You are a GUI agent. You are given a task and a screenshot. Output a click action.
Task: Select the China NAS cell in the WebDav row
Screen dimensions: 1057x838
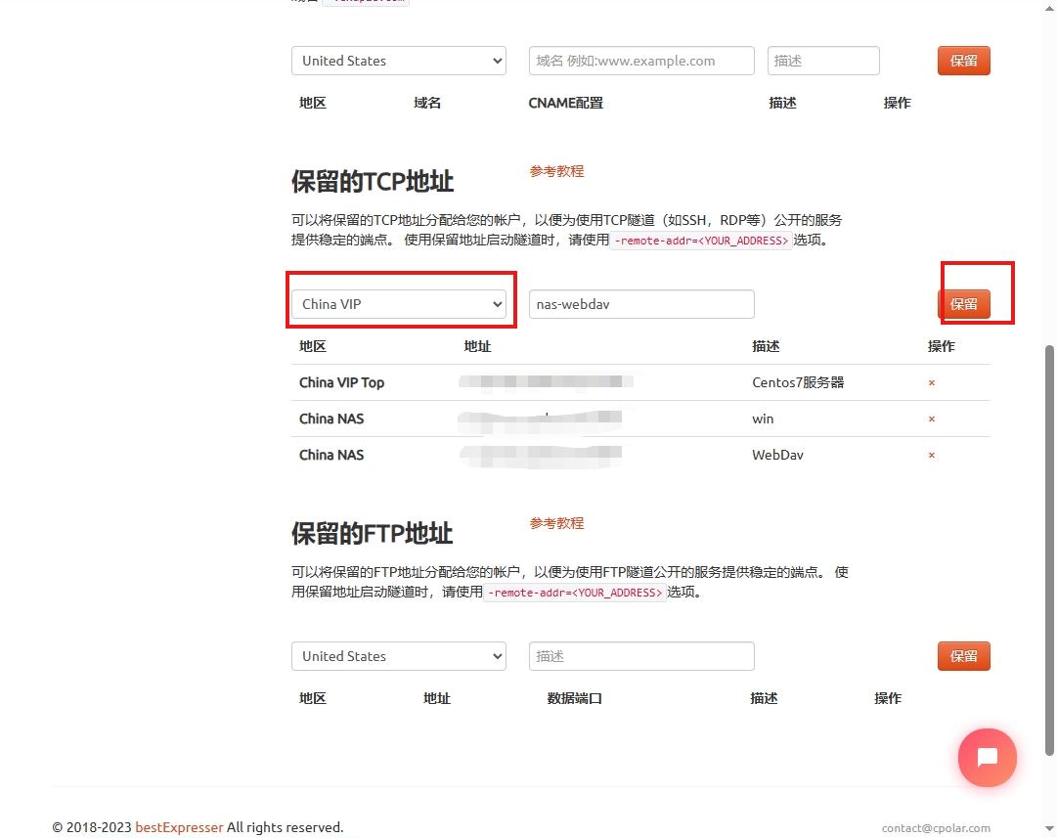pyautogui.click(x=331, y=455)
